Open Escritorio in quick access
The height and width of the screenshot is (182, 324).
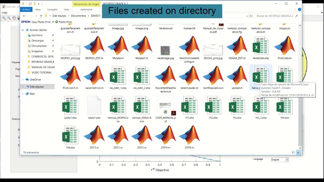pyautogui.click(x=37, y=35)
